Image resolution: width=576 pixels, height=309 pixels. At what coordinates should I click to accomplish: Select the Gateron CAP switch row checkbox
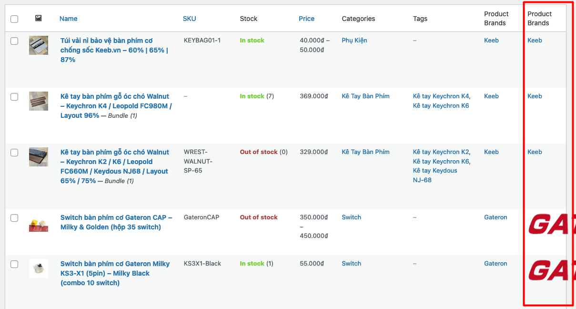click(14, 218)
